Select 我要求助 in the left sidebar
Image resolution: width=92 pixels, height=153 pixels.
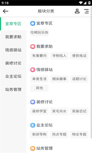(x=13, y=37)
